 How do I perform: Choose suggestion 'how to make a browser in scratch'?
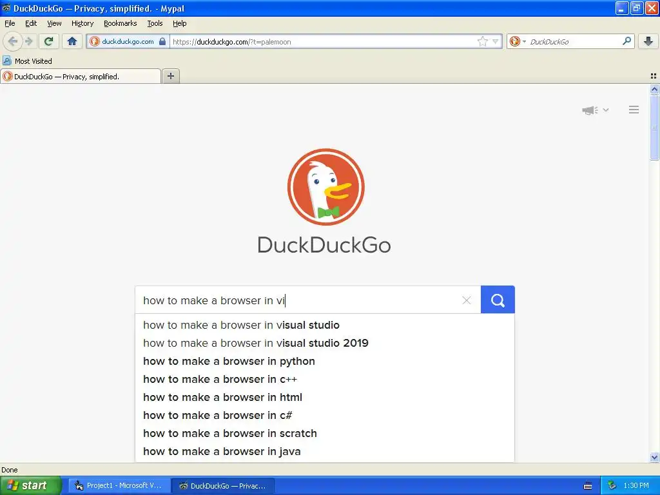325,434
